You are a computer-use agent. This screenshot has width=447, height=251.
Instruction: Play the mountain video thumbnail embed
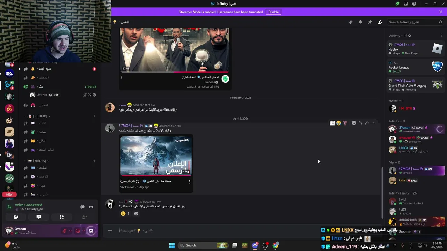(x=156, y=156)
